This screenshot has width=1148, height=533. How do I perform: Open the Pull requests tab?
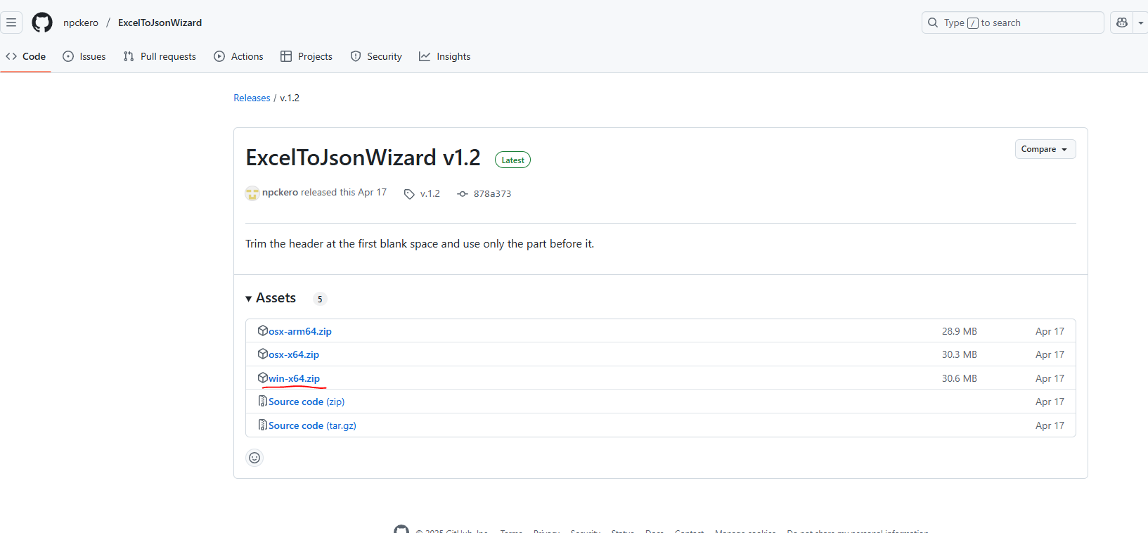point(160,56)
